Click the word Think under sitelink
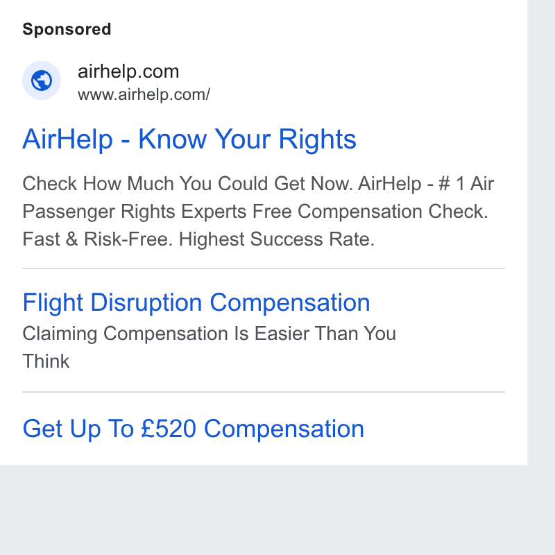Screen dimensions: 555x555 coord(46,361)
